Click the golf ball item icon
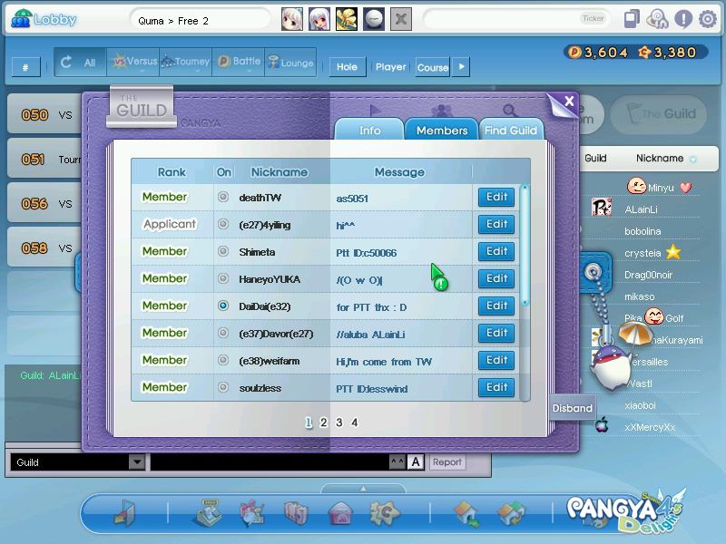This screenshot has height=544, width=726. (374, 19)
